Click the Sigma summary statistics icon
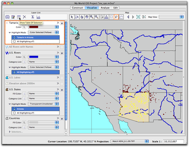This screenshot has height=147, width=189. pyautogui.click(x=33, y=17)
